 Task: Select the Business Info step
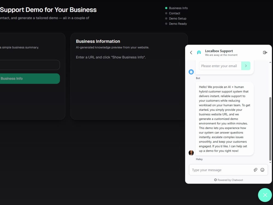coord(176,8)
